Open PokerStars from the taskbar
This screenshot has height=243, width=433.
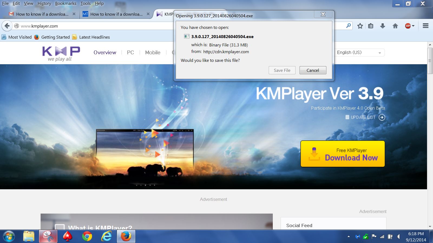(68, 237)
